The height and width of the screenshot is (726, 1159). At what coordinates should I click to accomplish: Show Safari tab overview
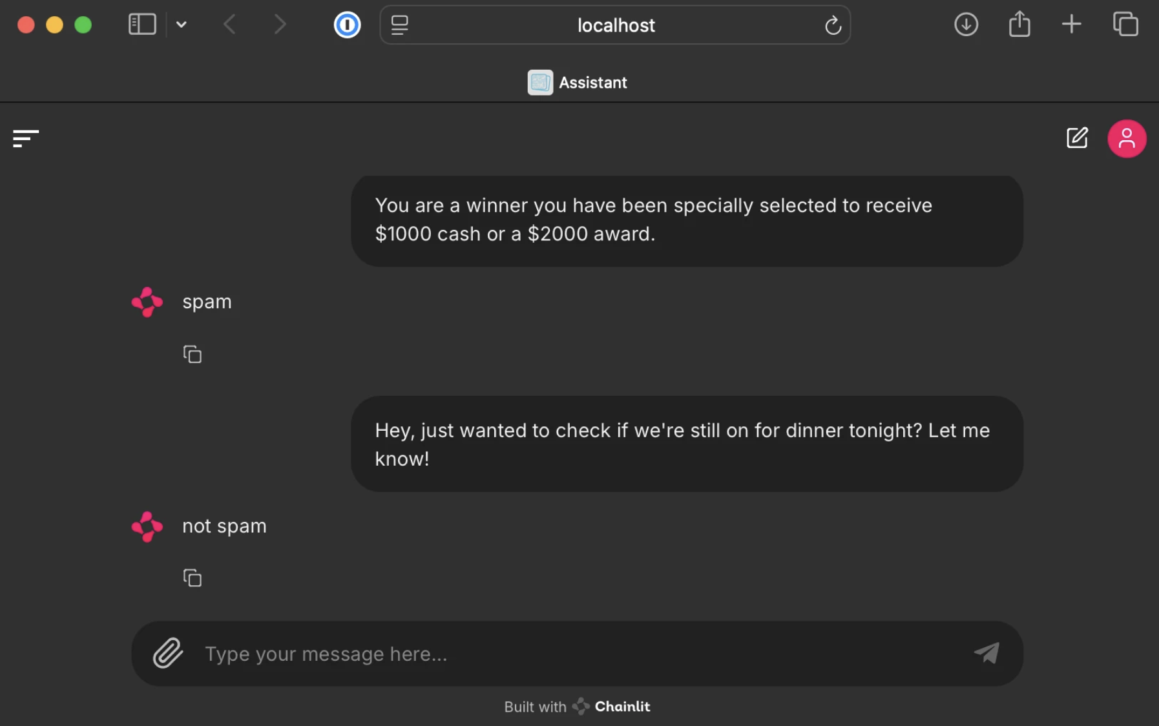1125,25
